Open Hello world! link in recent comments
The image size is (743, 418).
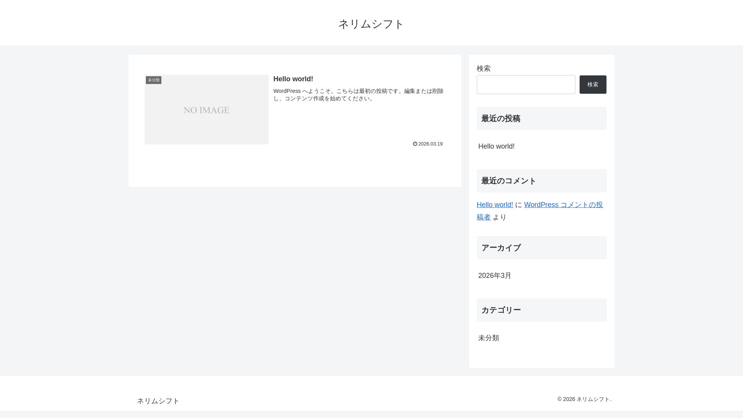[495, 205]
